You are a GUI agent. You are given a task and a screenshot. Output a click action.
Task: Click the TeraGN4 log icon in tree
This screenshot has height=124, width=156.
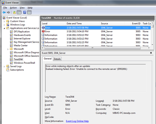[x=11, y=59]
